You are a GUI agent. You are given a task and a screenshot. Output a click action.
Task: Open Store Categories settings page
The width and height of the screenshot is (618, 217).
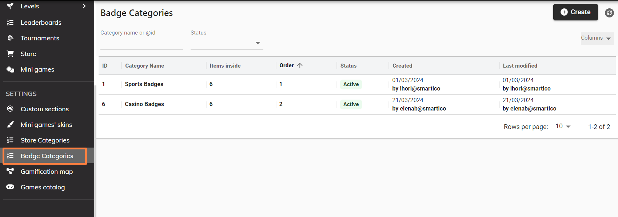[x=45, y=140]
